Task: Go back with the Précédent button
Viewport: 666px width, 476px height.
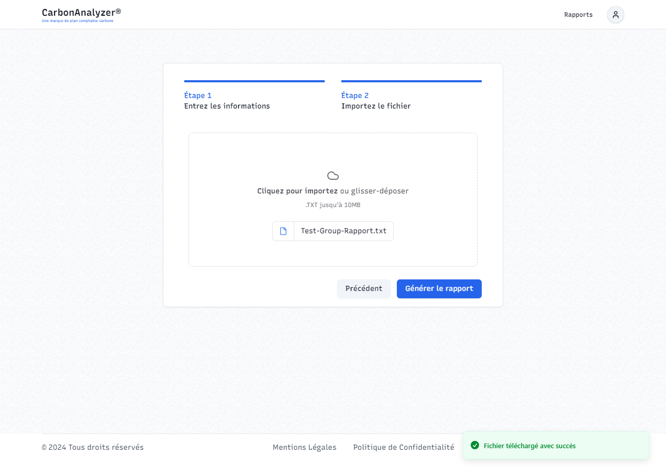Action: pos(363,289)
